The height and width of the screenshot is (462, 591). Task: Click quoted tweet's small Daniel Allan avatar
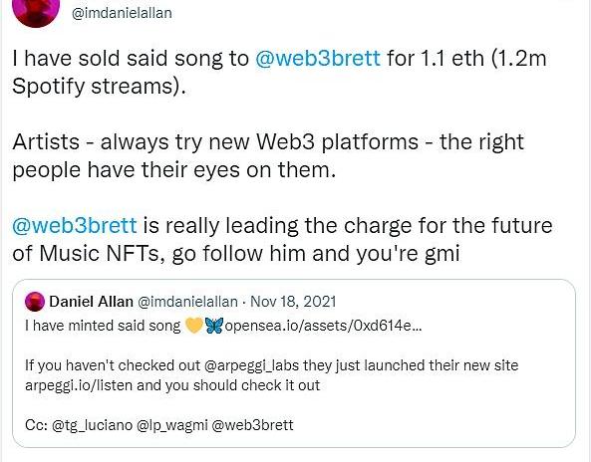click(35, 302)
